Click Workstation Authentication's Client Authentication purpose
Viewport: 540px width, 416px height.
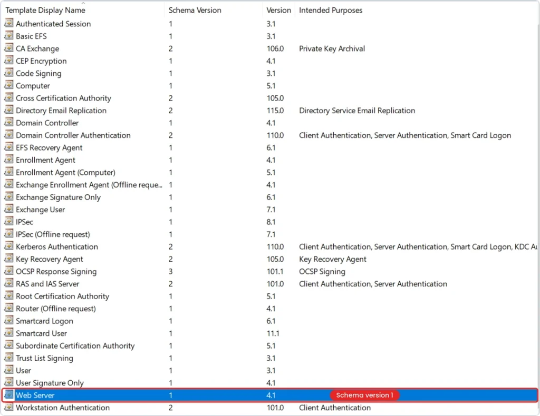335,408
